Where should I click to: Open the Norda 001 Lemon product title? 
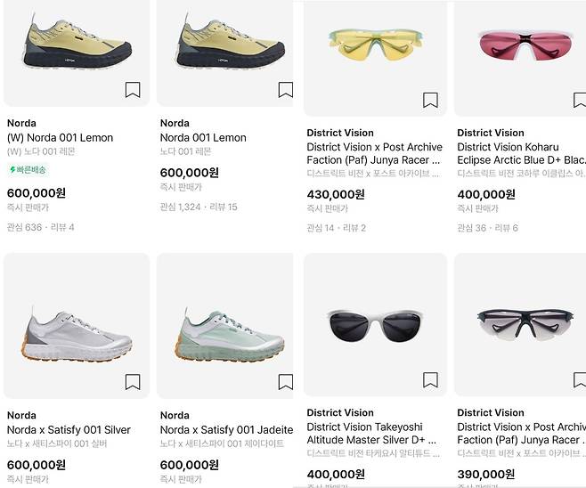(x=203, y=137)
